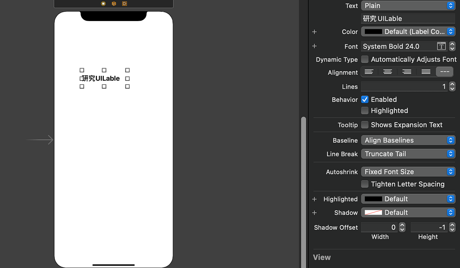460x268 pixels.
Task: Uncheck the Enabled behavior checkbox
Action: (365, 100)
